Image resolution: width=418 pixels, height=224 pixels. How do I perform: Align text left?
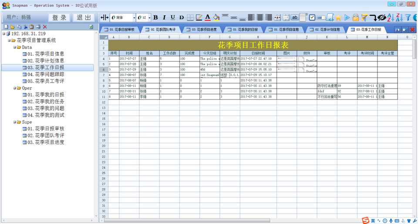coord(251,17)
